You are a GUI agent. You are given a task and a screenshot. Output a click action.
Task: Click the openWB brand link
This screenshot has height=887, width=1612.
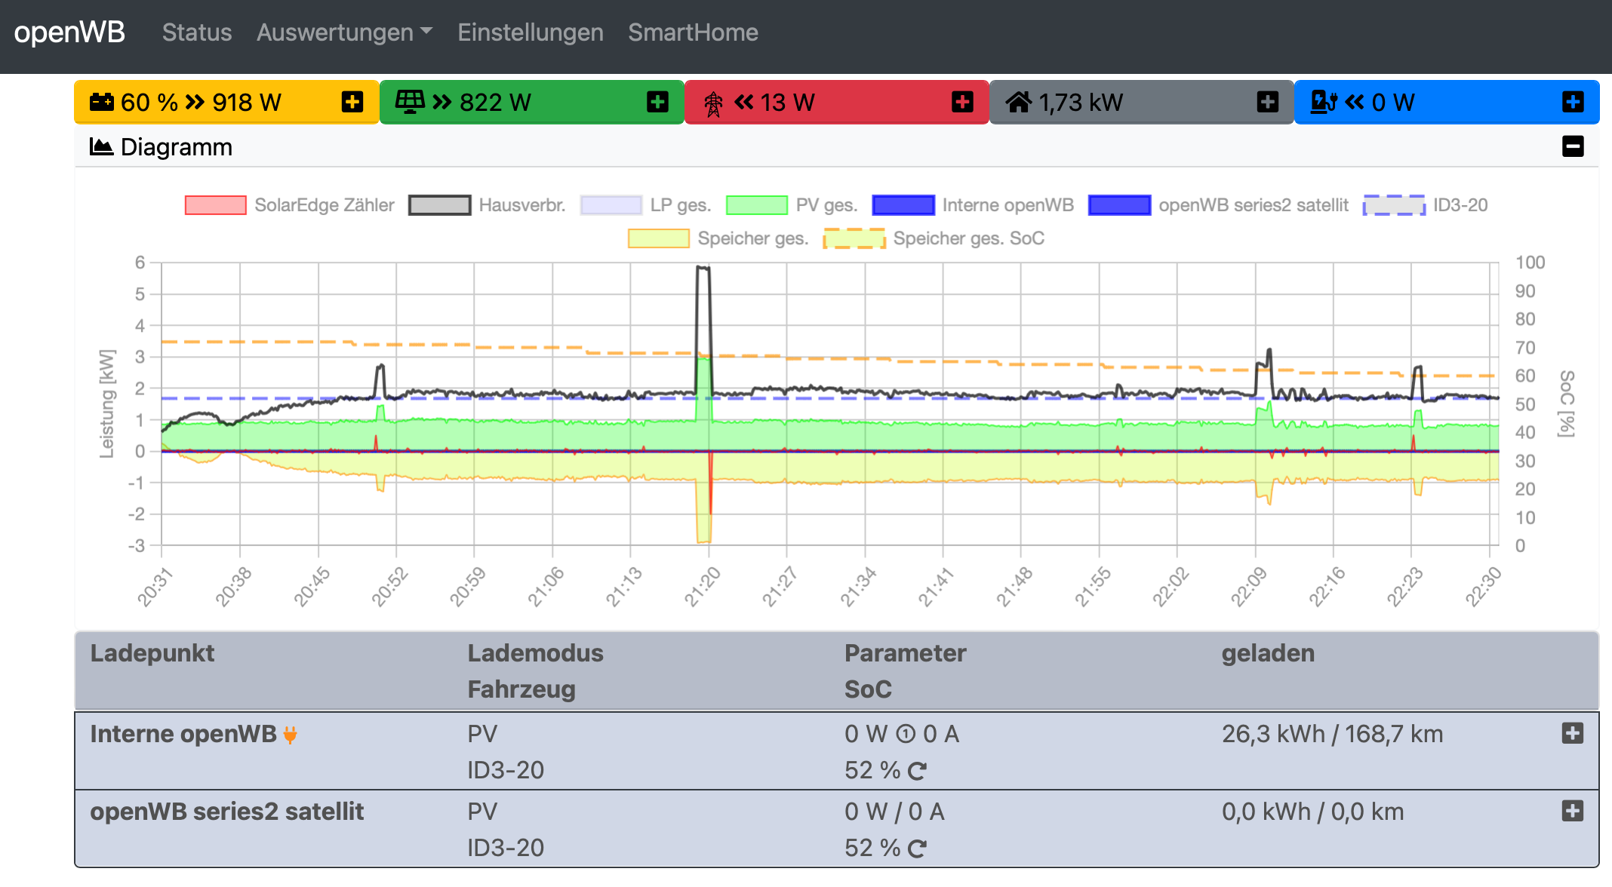tap(69, 32)
